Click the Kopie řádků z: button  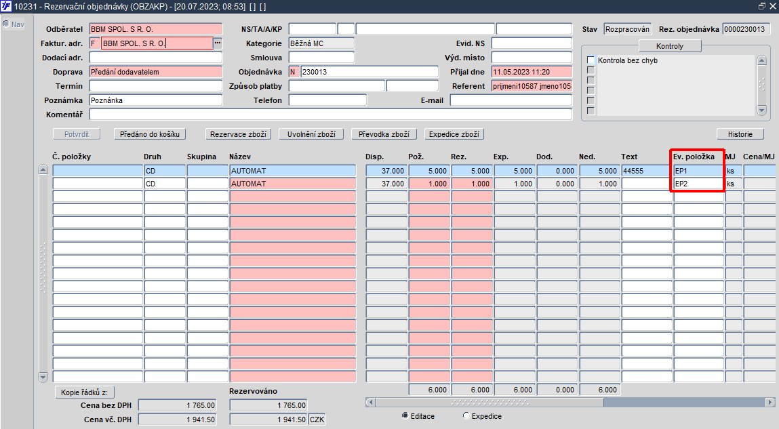[85, 392]
